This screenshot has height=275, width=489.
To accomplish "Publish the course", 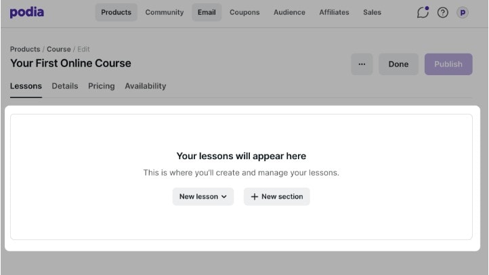I will pyautogui.click(x=448, y=64).
